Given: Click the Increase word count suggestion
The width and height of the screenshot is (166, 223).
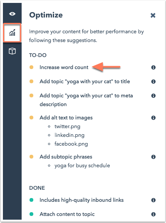Looking at the screenshot, I should pos(64,67).
